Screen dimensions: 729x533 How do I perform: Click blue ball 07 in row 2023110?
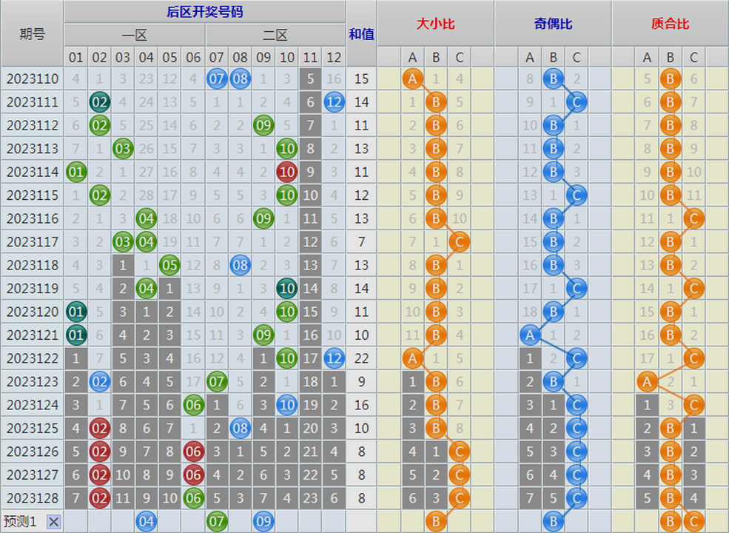point(217,78)
